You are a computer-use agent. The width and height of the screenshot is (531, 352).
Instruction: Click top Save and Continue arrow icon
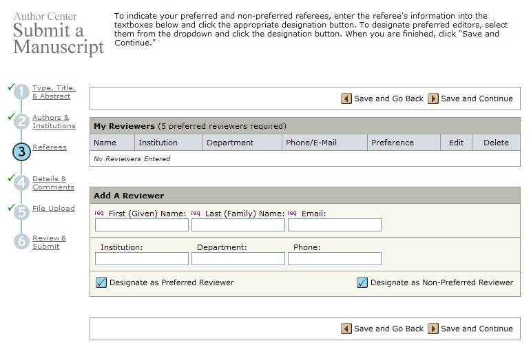point(433,99)
